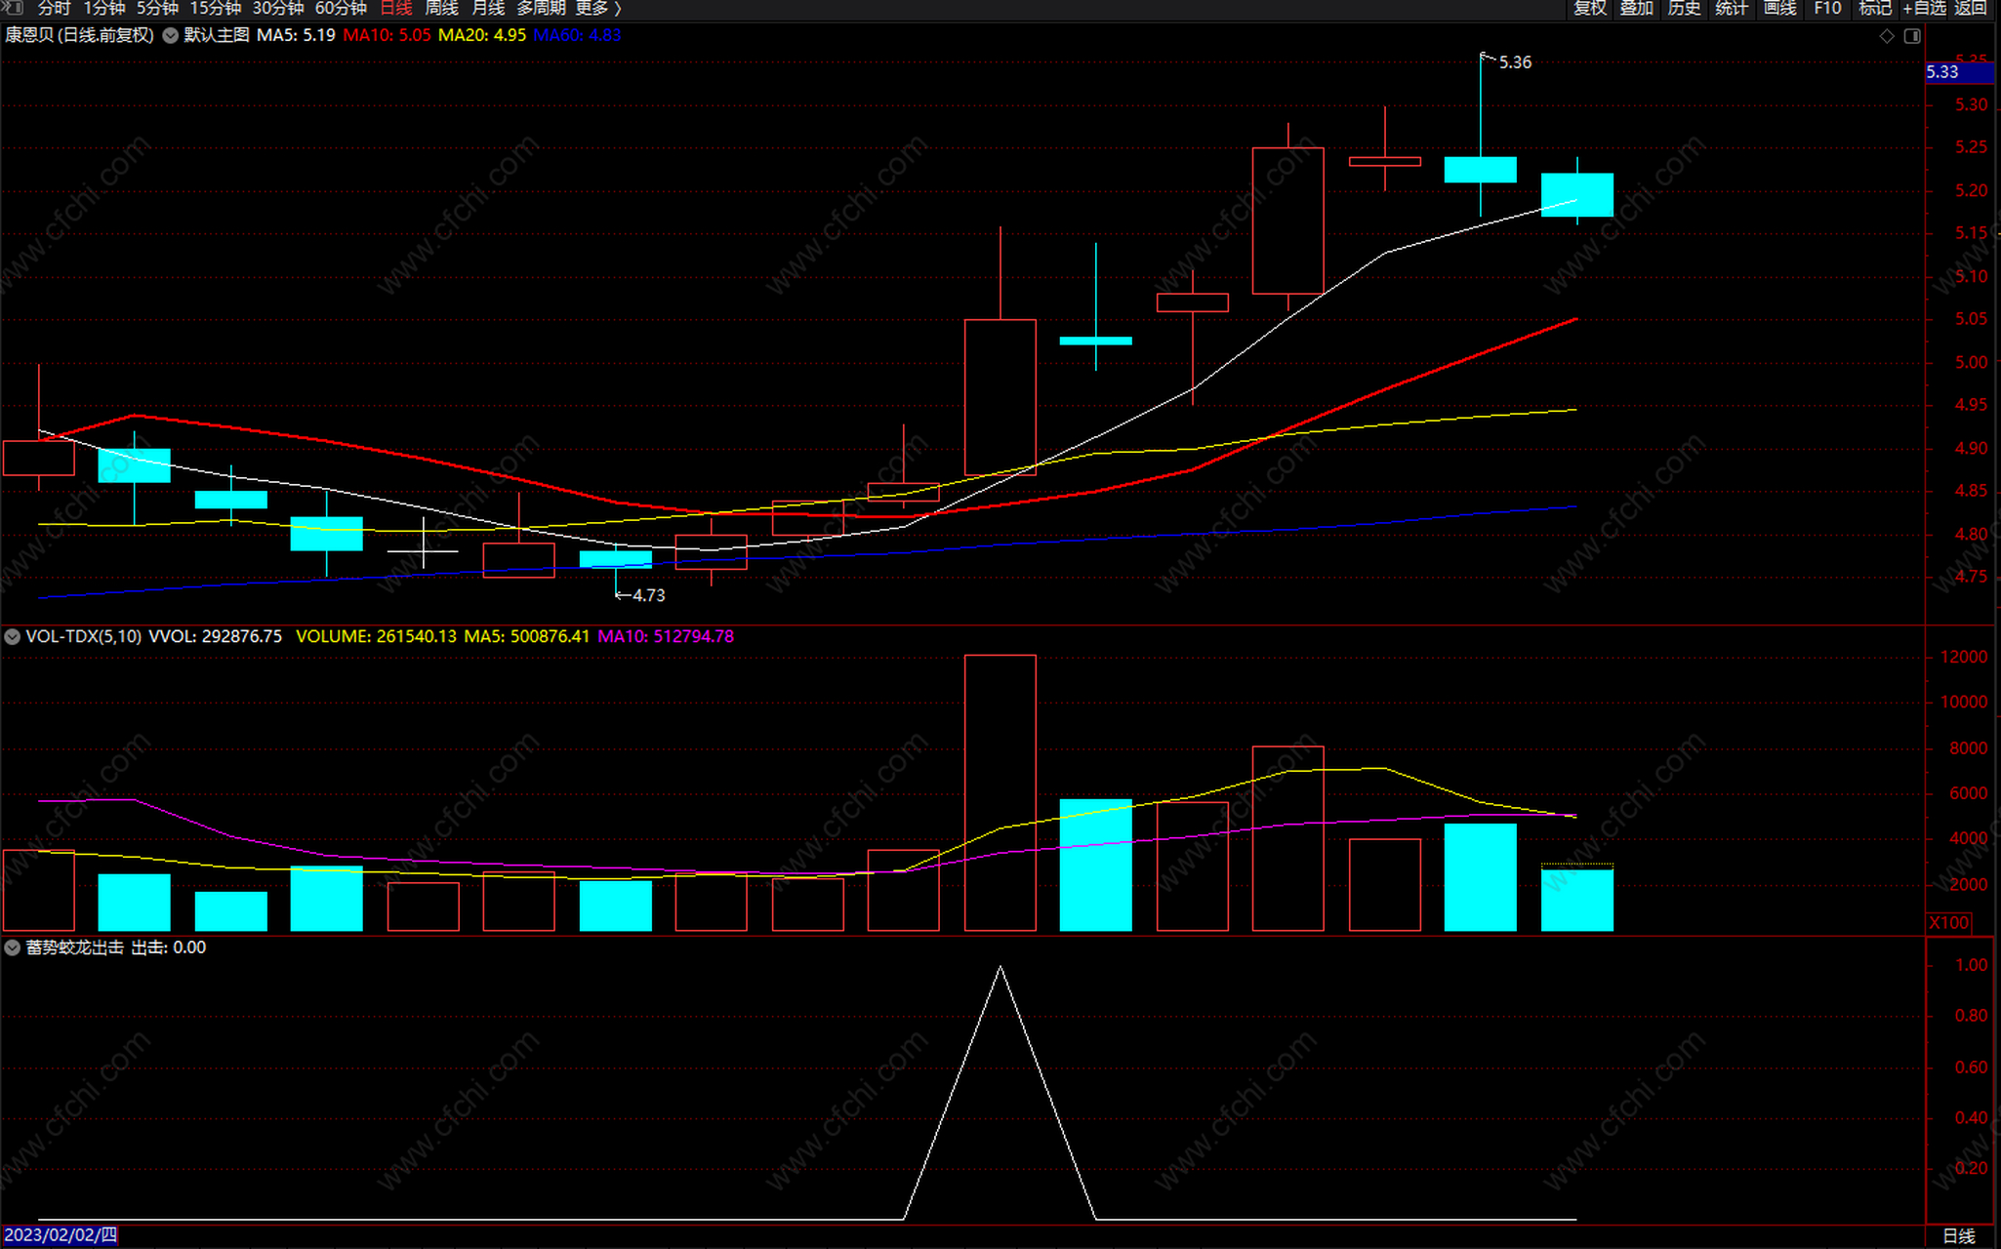
Task: Select the 15分钟 period tab
Action: point(215,8)
